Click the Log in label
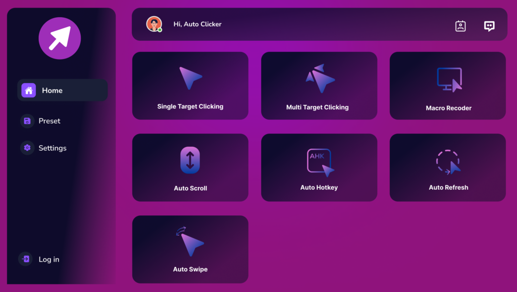 pos(49,259)
